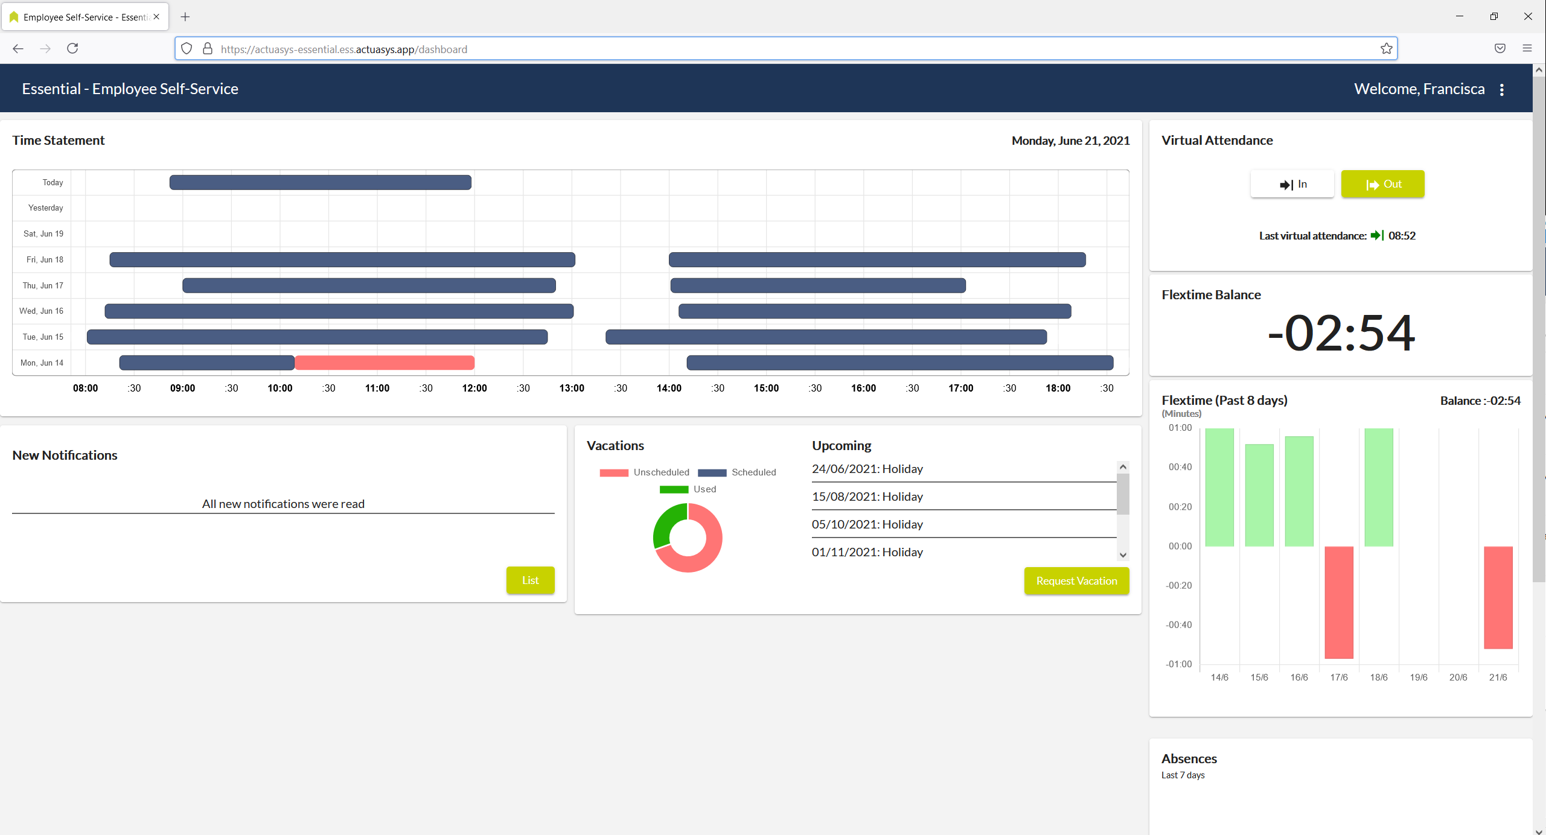Open the three-dot user menu
This screenshot has width=1546, height=835.
tap(1502, 90)
